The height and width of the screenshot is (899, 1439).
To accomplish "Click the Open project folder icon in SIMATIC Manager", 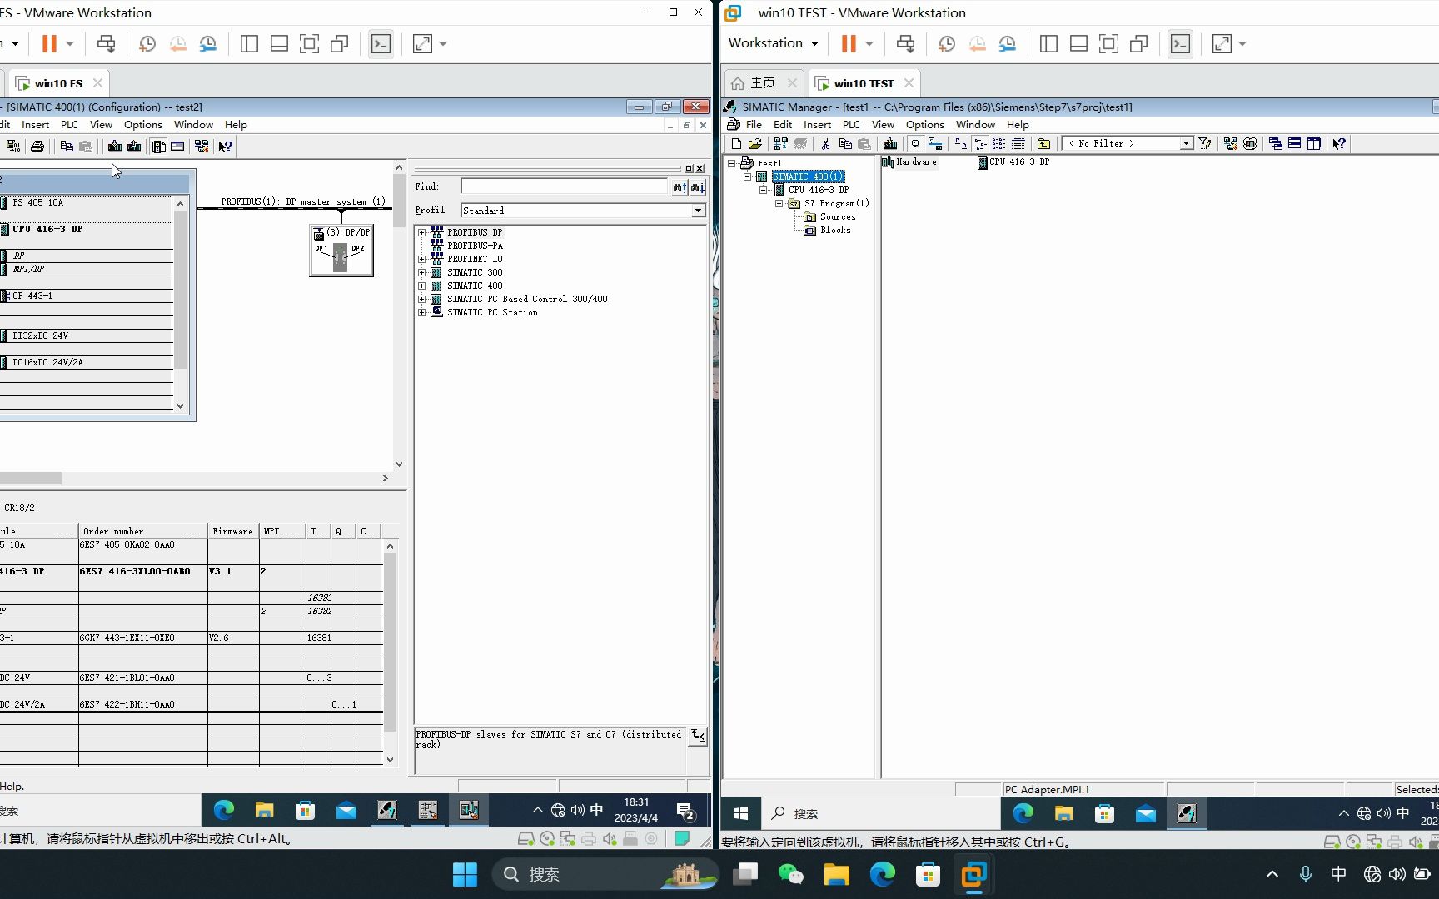I will coord(755,144).
